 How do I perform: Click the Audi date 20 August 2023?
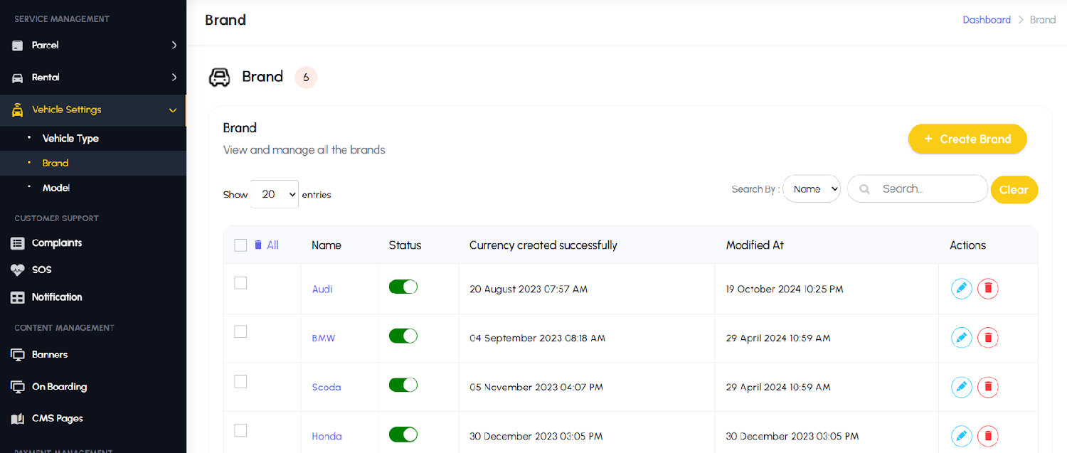tap(529, 289)
